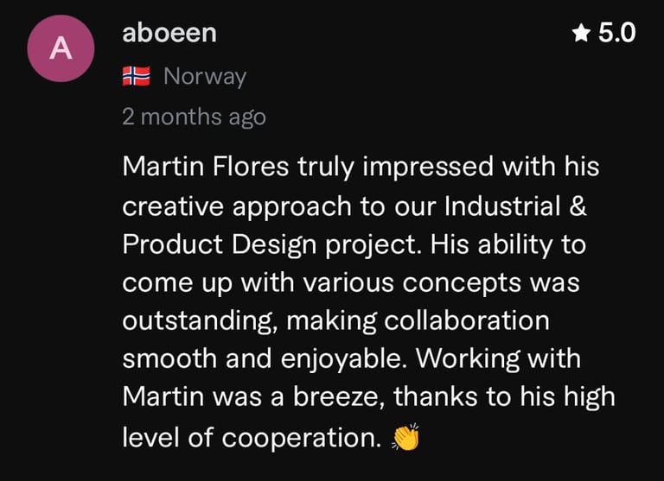The width and height of the screenshot is (664, 481).
Task: Click the name Martin Flores in review
Action: click(206, 166)
